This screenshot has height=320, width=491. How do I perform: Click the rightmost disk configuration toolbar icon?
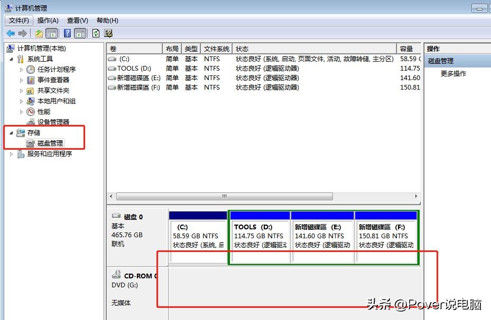click(108, 33)
